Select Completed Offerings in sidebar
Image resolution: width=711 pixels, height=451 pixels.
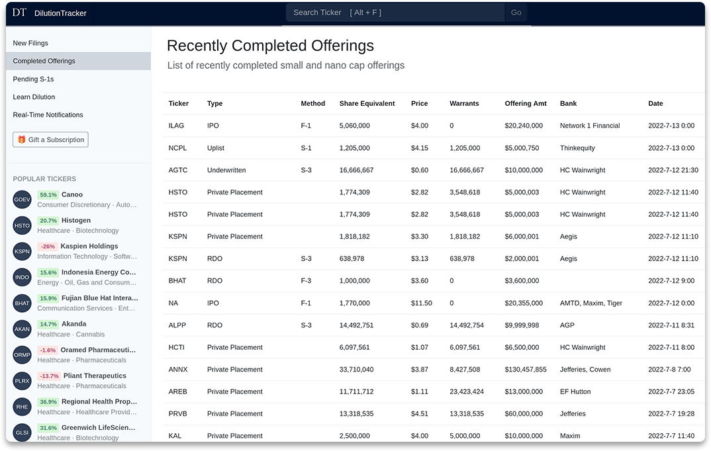pyautogui.click(x=78, y=61)
